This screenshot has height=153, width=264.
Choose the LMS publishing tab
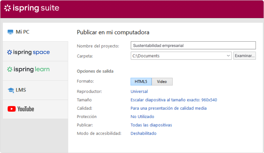[x=35, y=90]
